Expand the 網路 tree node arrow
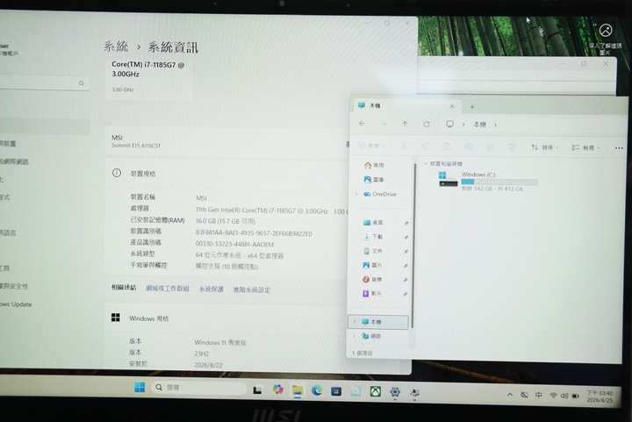The width and height of the screenshot is (632, 422). pos(355,336)
